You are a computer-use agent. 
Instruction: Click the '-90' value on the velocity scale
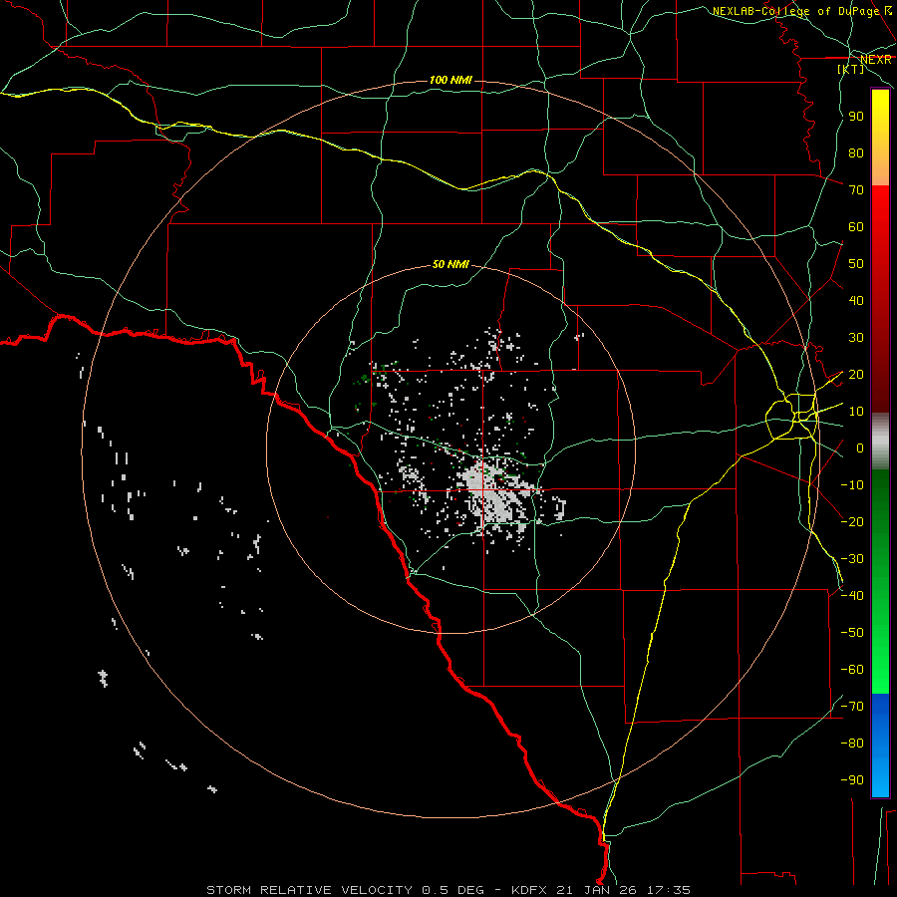pos(852,780)
